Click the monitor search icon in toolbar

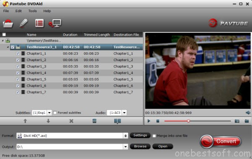tap(55, 23)
